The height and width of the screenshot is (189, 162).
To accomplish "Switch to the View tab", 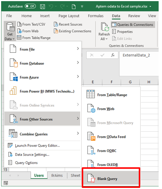I will point(152,16).
